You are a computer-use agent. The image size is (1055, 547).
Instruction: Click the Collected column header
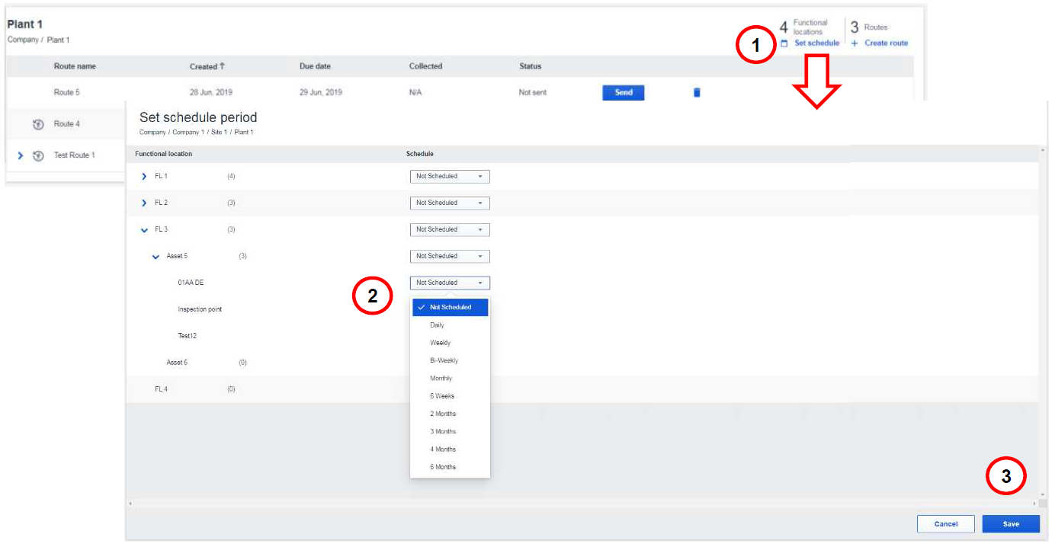425,67
